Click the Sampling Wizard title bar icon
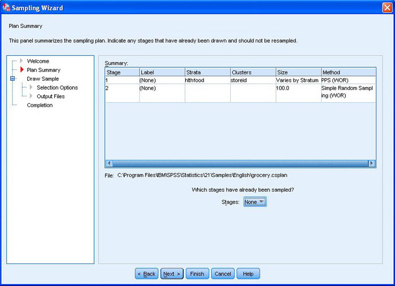The height and width of the screenshot is (286, 395). 7,8
